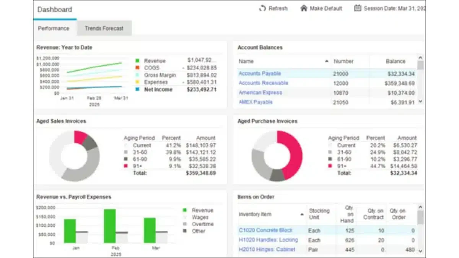
Task: Select the Performance tab
Action: click(53, 28)
